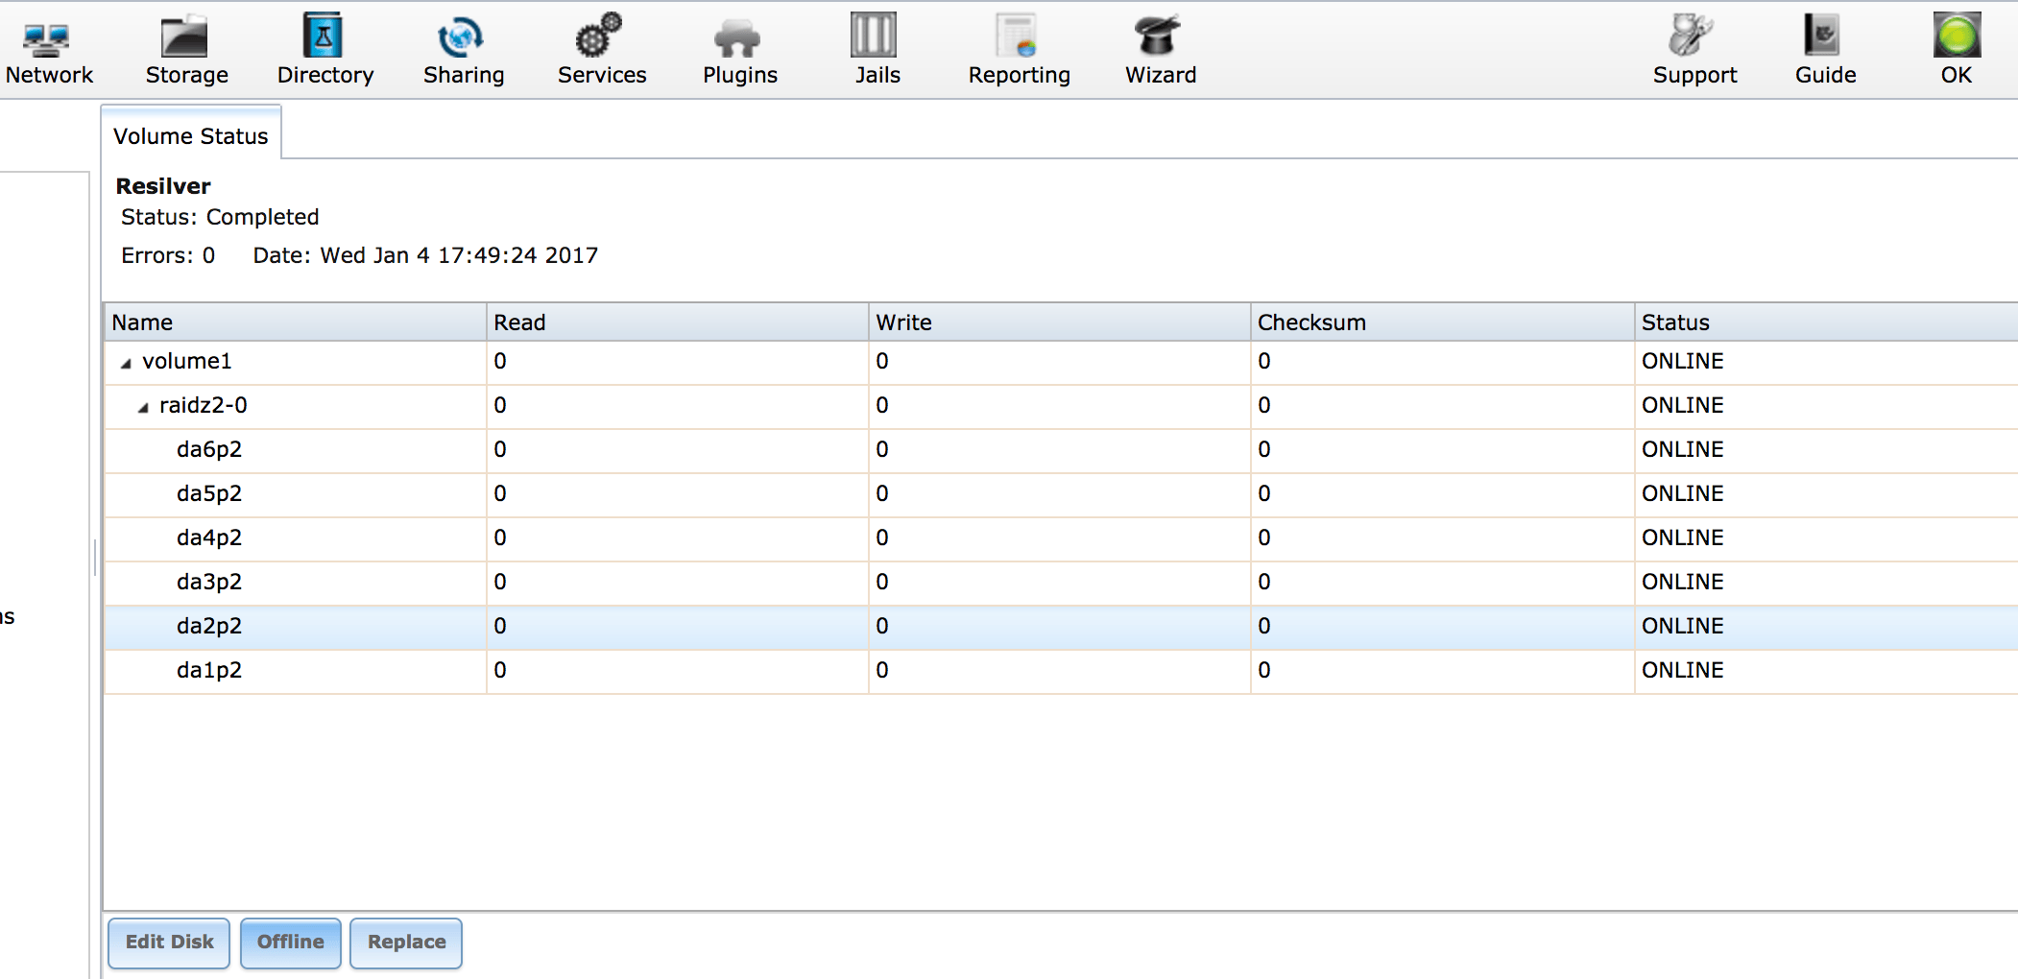This screenshot has height=979, width=2018.
Task: Select the da6p2 disk row
Action: tap(1061, 450)
